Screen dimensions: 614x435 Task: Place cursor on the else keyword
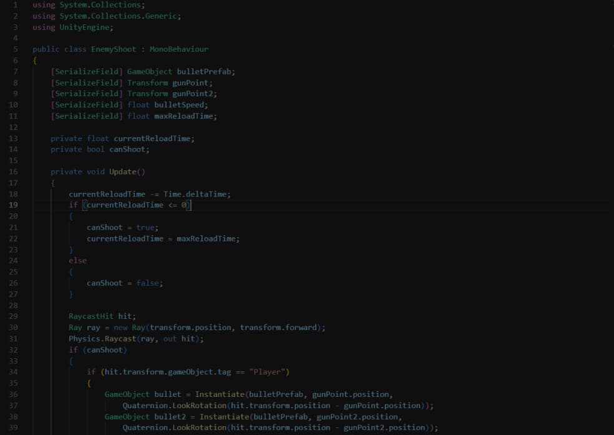pos(77,260)
